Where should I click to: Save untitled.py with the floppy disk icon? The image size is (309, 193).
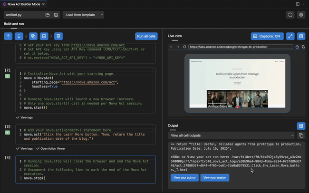56,15
